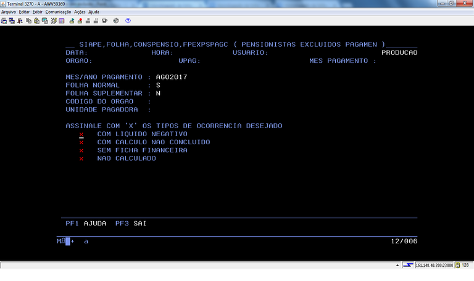
Task: Open the Ajuda menu
Action: [x=94, y=12]
